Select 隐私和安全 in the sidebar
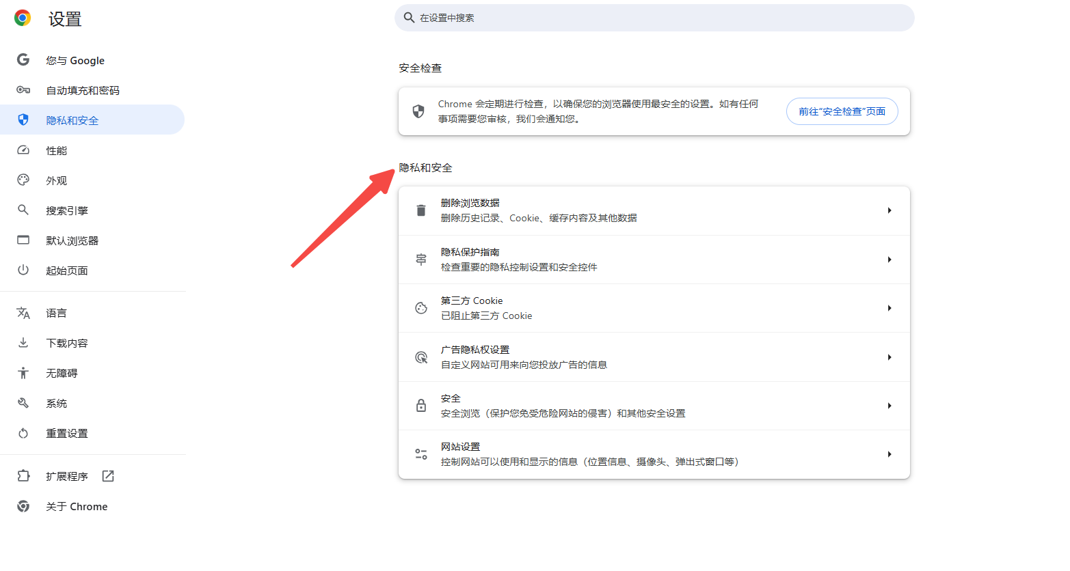The height and width of the screenshot is (571, 1070). [x=92, y=120]
